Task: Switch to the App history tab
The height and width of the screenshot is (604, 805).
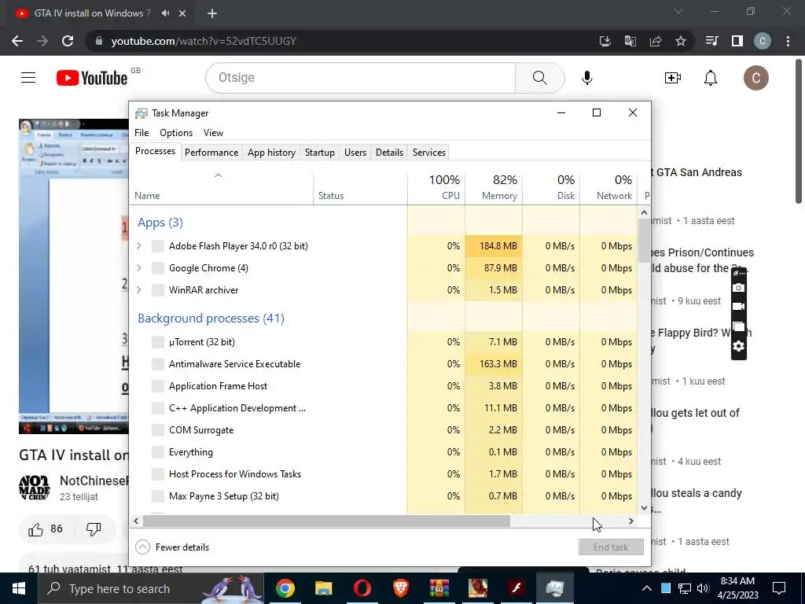Action: point(271,153)
